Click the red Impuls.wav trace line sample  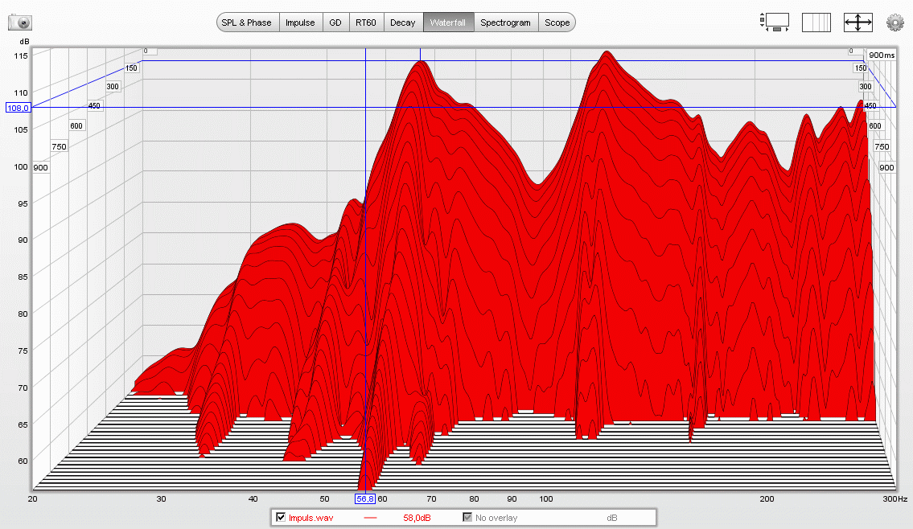(371, 518)
